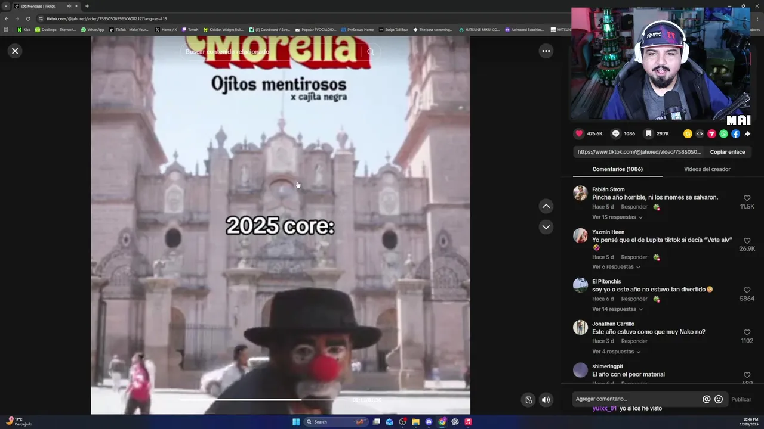Open the Windows Start menu

click(x=296, y=422)
